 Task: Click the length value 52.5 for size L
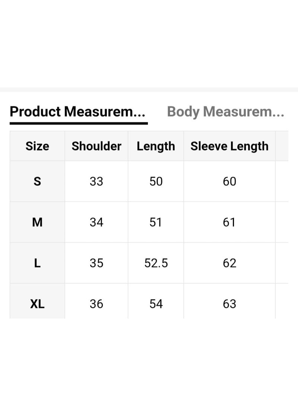coord(156,263)
